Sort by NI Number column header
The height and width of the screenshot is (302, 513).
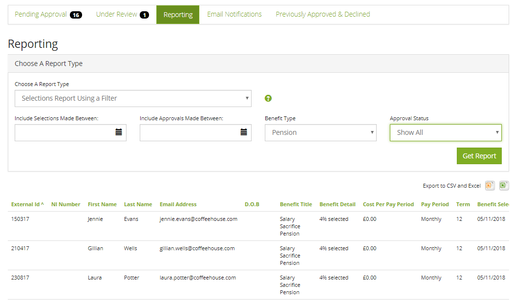(66, 204)
